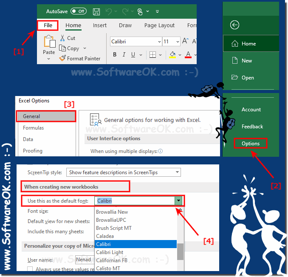The width and height of the screenshot is (288, 277).
Task: Toggle the default font dropdown arrow
Action: [x=178, y=201]
